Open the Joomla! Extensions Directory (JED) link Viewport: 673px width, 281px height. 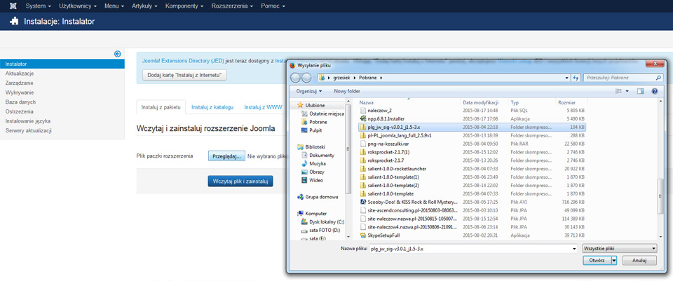pyautogui.click(x=183, y=61)
